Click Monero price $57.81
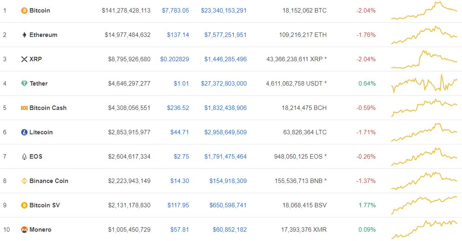The height and width of the screenshot is (241, 462). [x=179, y=230]
